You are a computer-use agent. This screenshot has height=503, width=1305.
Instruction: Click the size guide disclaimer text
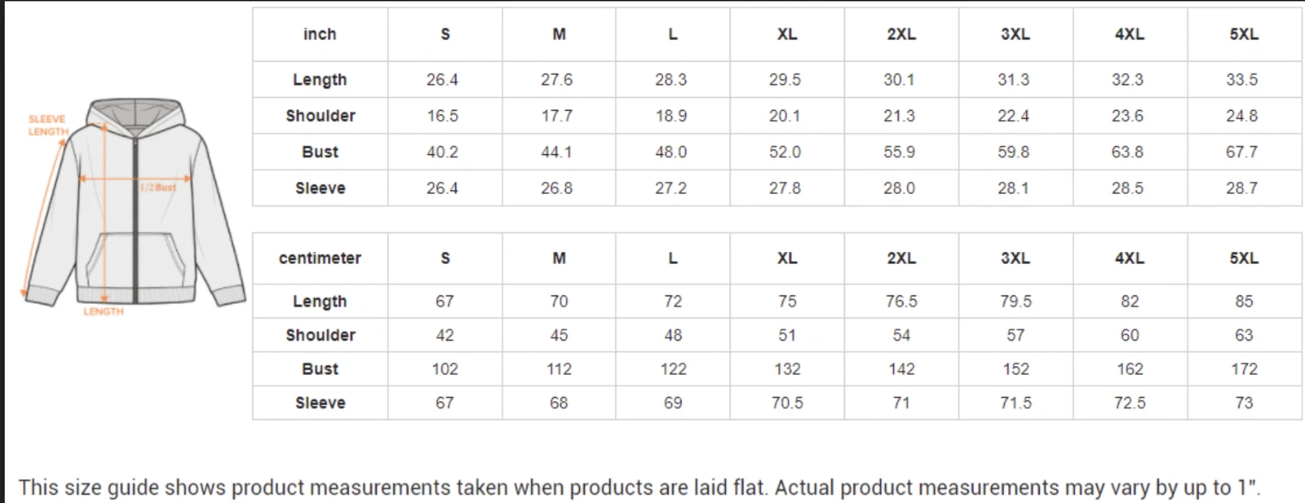pos(639,488)
